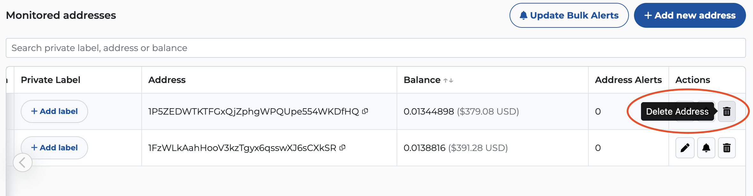Viewport: 753px width, 196px height.
Task: Select the Address column header
Action: [x=167, y=80]
